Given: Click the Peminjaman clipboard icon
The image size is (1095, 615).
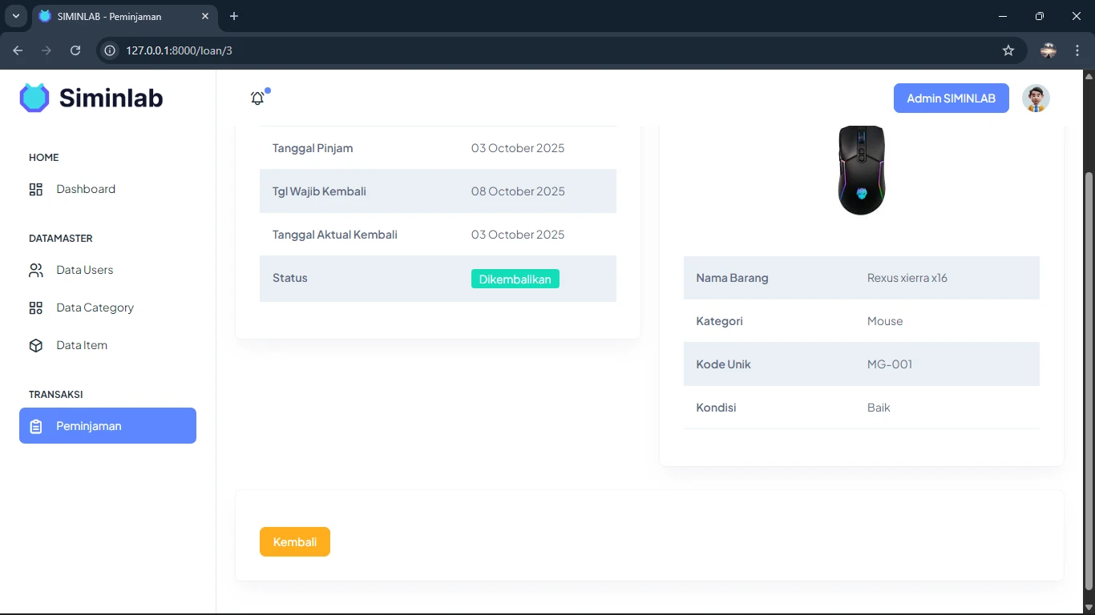Looking at the screenshot, I should pos(36,427).
